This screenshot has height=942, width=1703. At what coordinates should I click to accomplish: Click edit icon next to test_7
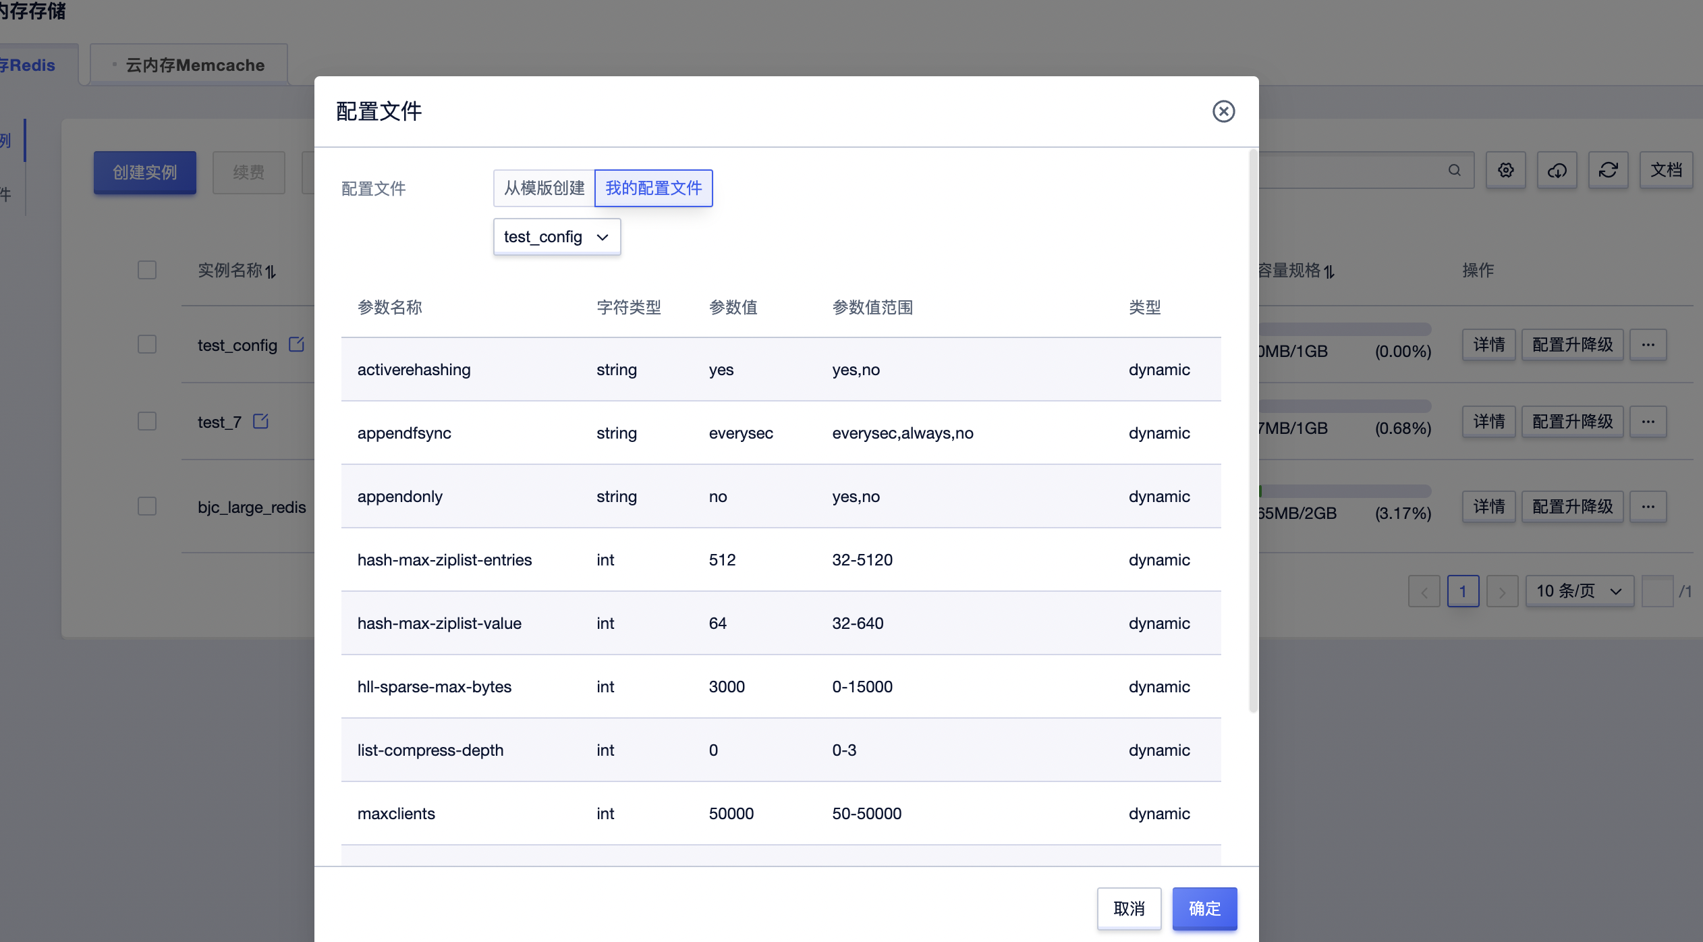click(x=260, y=421)
